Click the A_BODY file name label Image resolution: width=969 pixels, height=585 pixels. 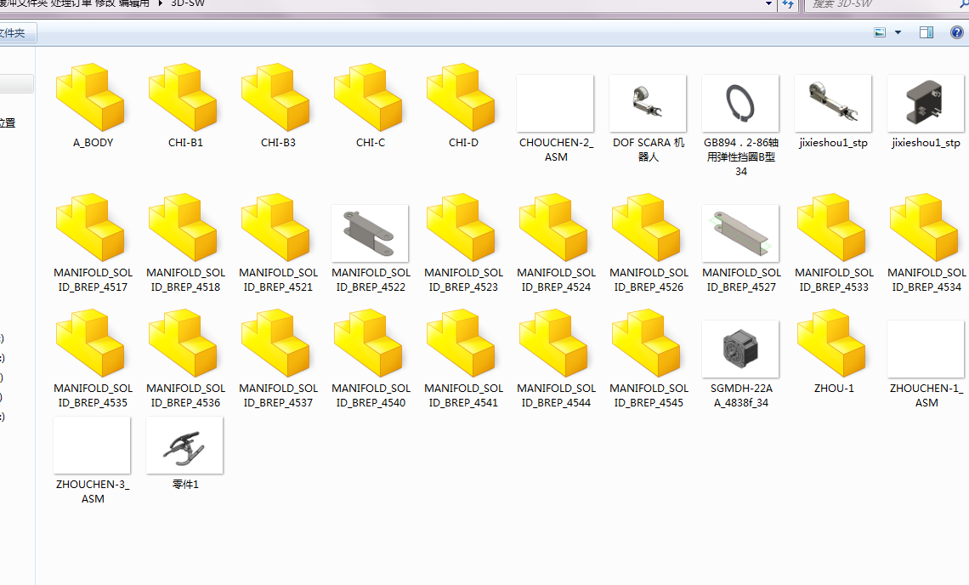[x=93, y=142]
